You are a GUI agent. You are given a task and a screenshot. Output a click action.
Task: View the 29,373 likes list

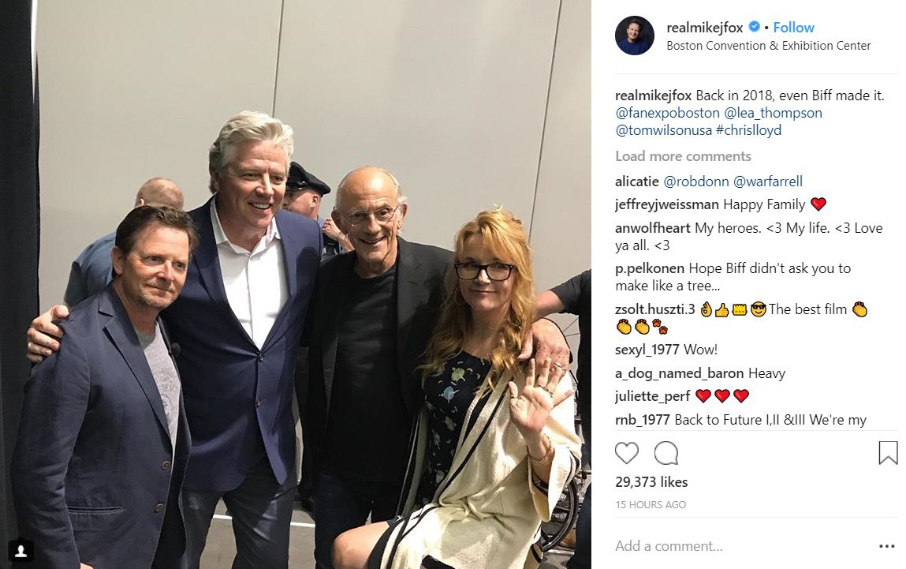[x=651, y=481]
